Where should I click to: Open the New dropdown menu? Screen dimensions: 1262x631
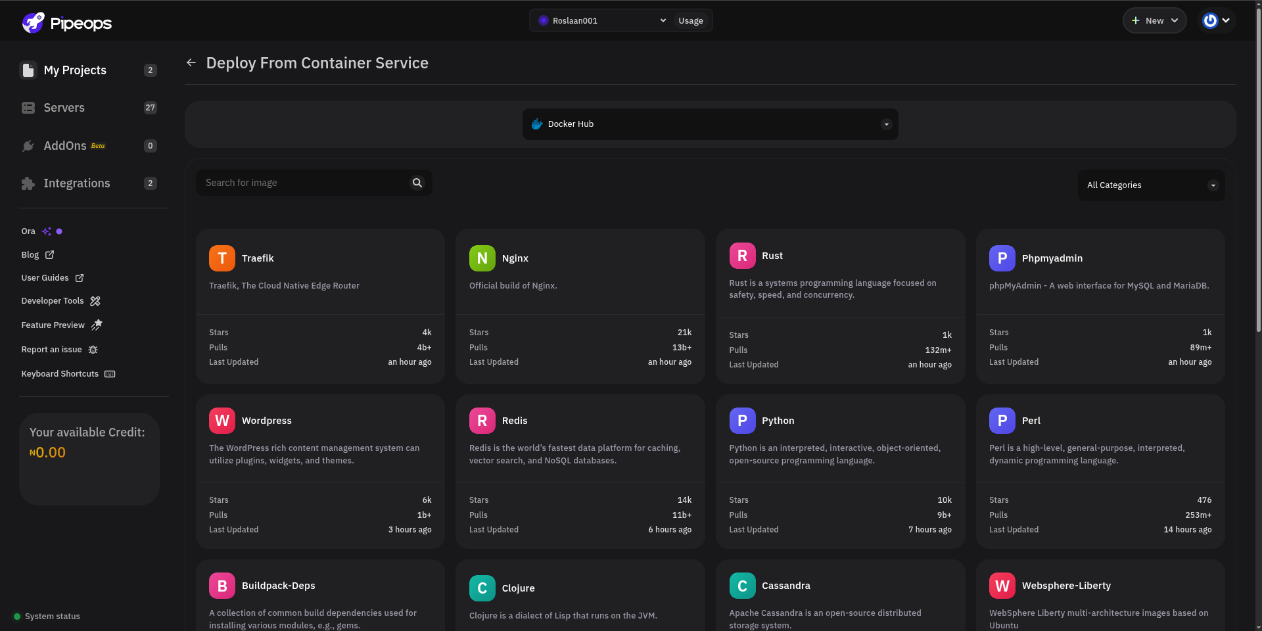(1155, 20)
